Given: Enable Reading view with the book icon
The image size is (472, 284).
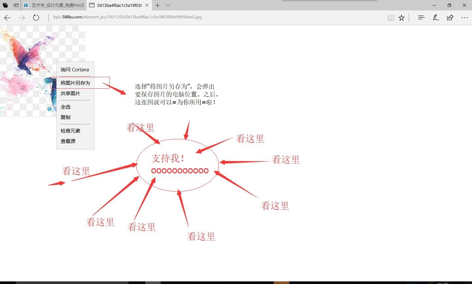Looking at the screenshot, I should (x=391, y=18).
